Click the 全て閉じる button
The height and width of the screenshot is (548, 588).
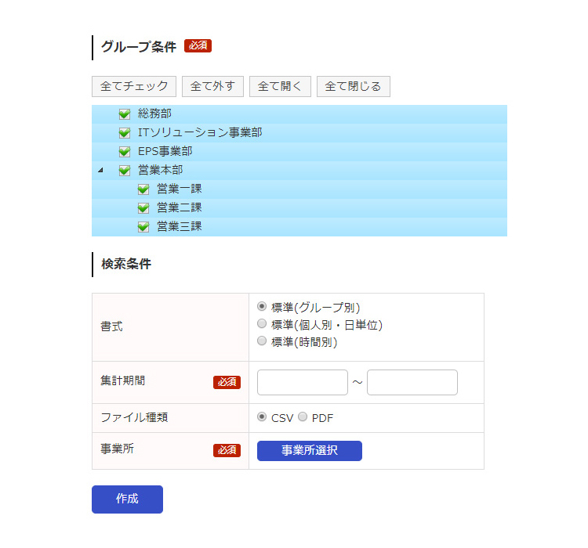(354, 87)
